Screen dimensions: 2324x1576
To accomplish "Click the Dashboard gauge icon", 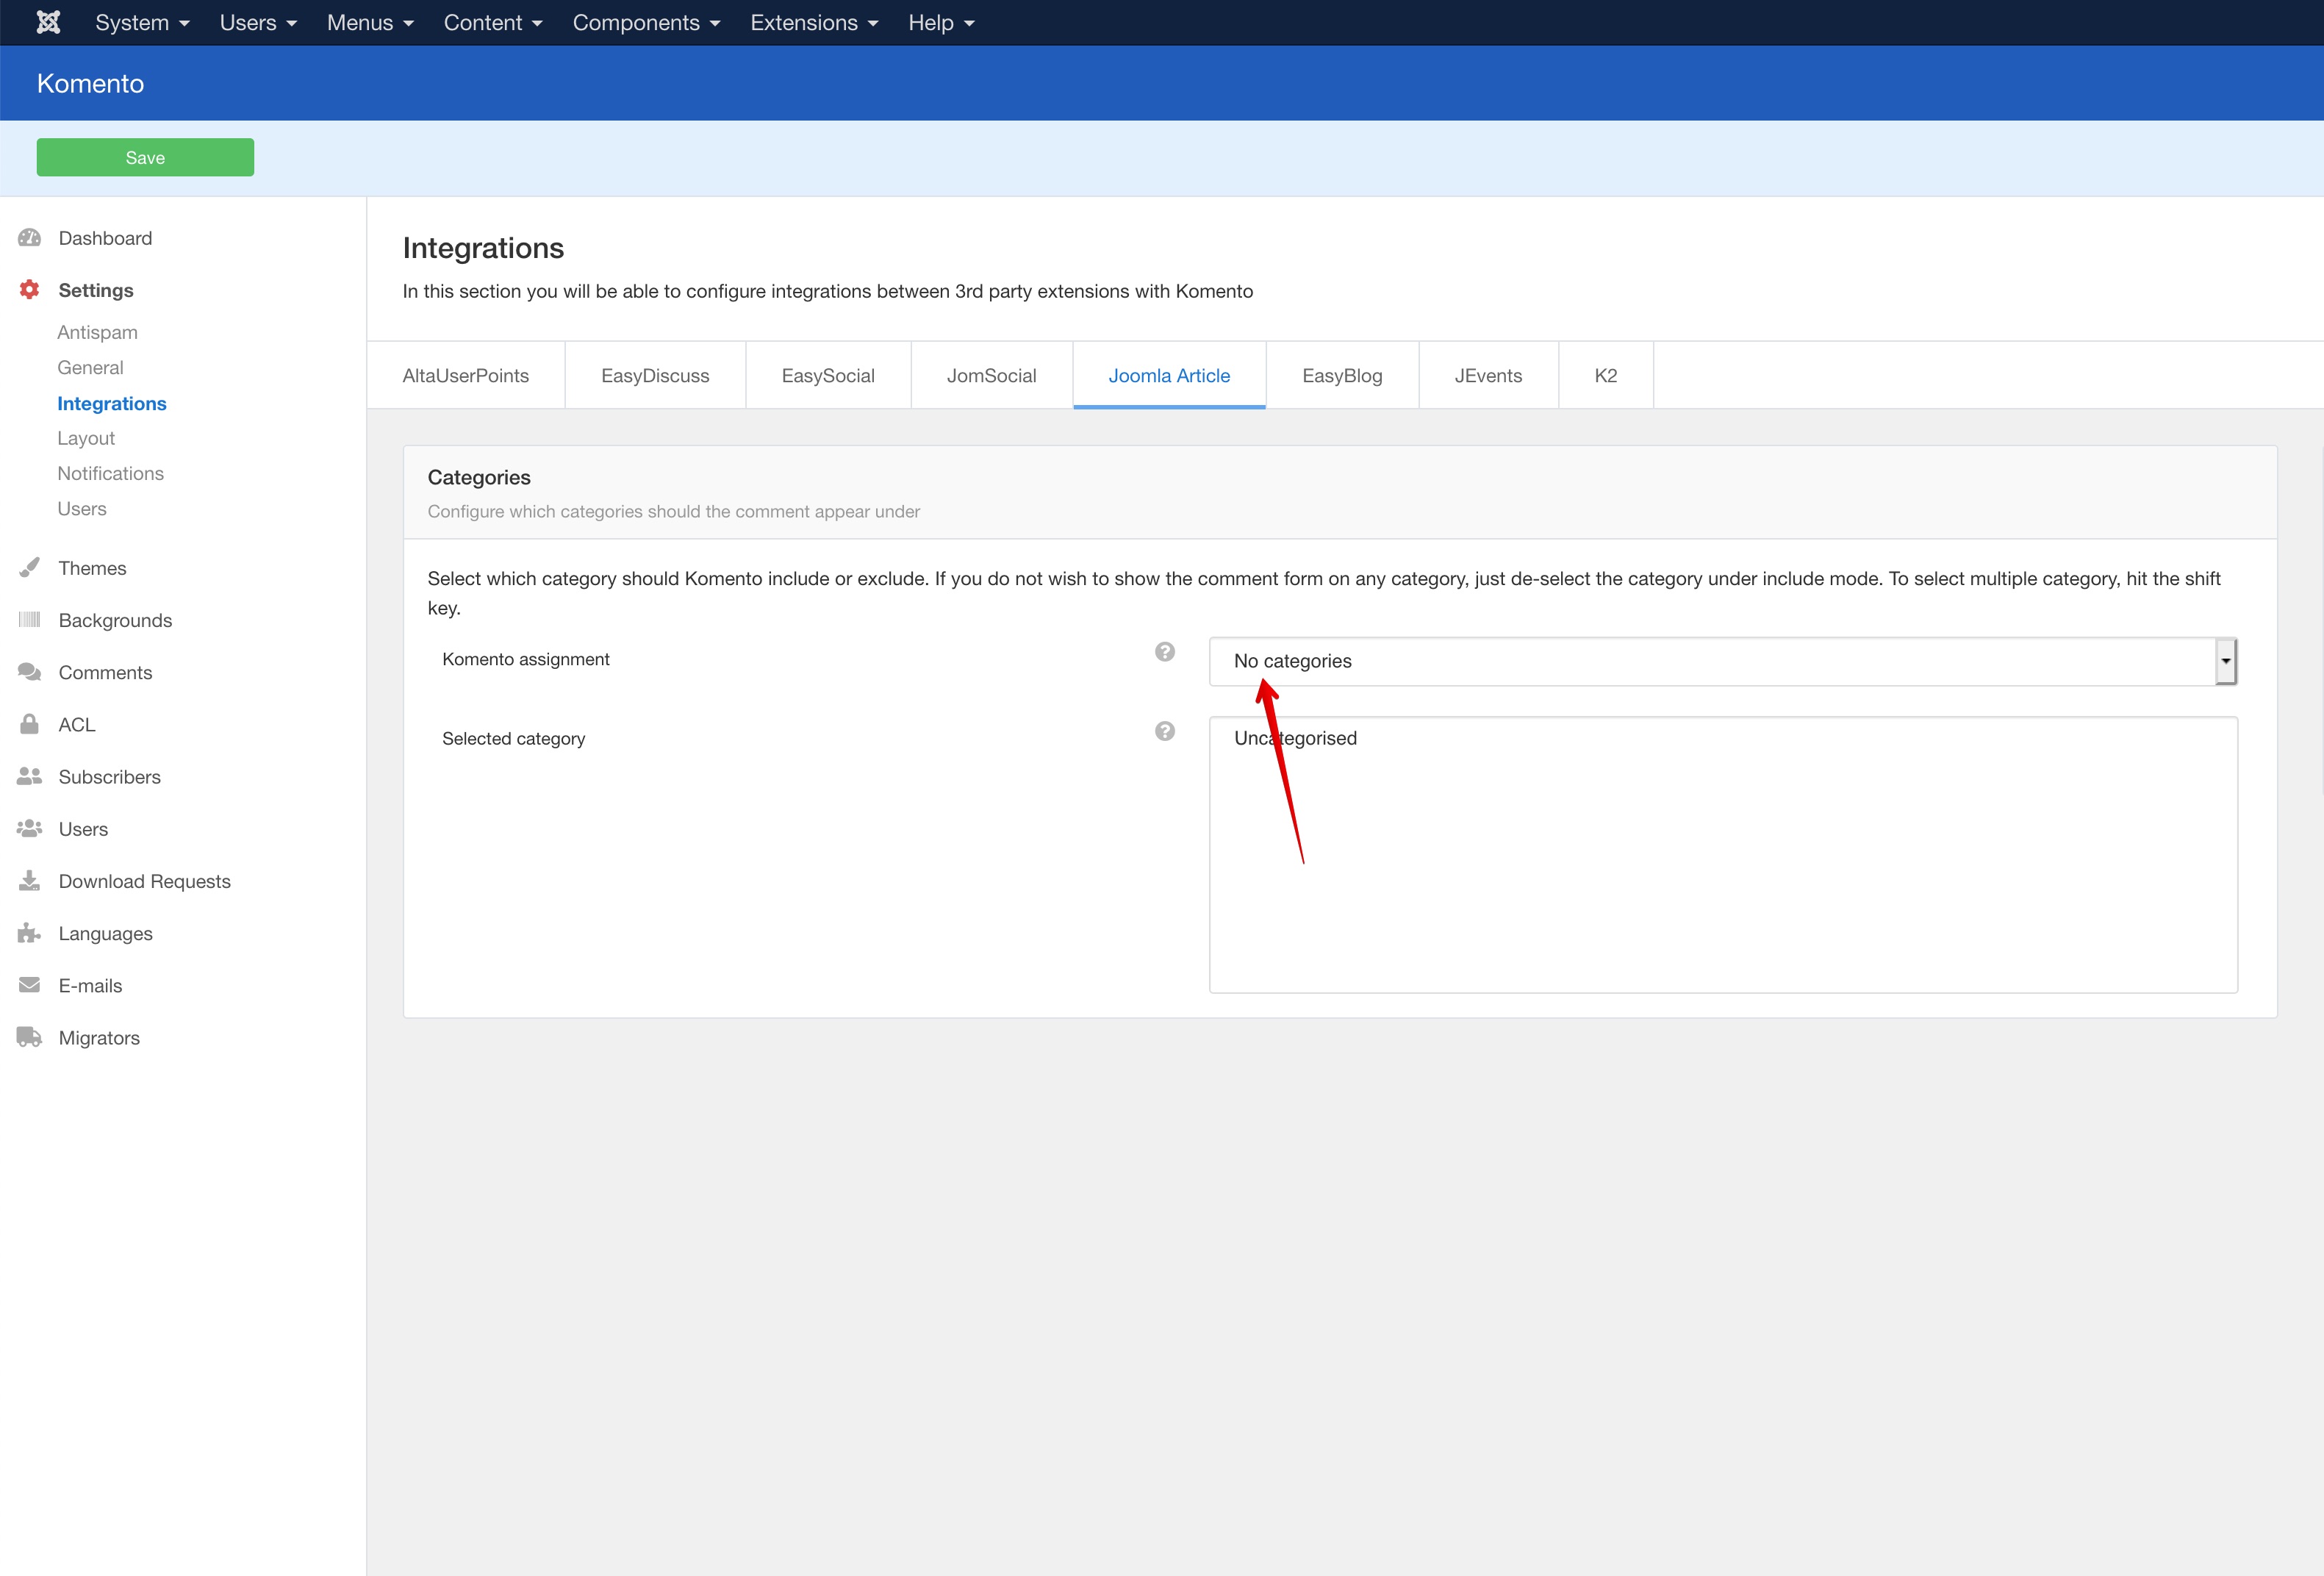I will 30,238.
